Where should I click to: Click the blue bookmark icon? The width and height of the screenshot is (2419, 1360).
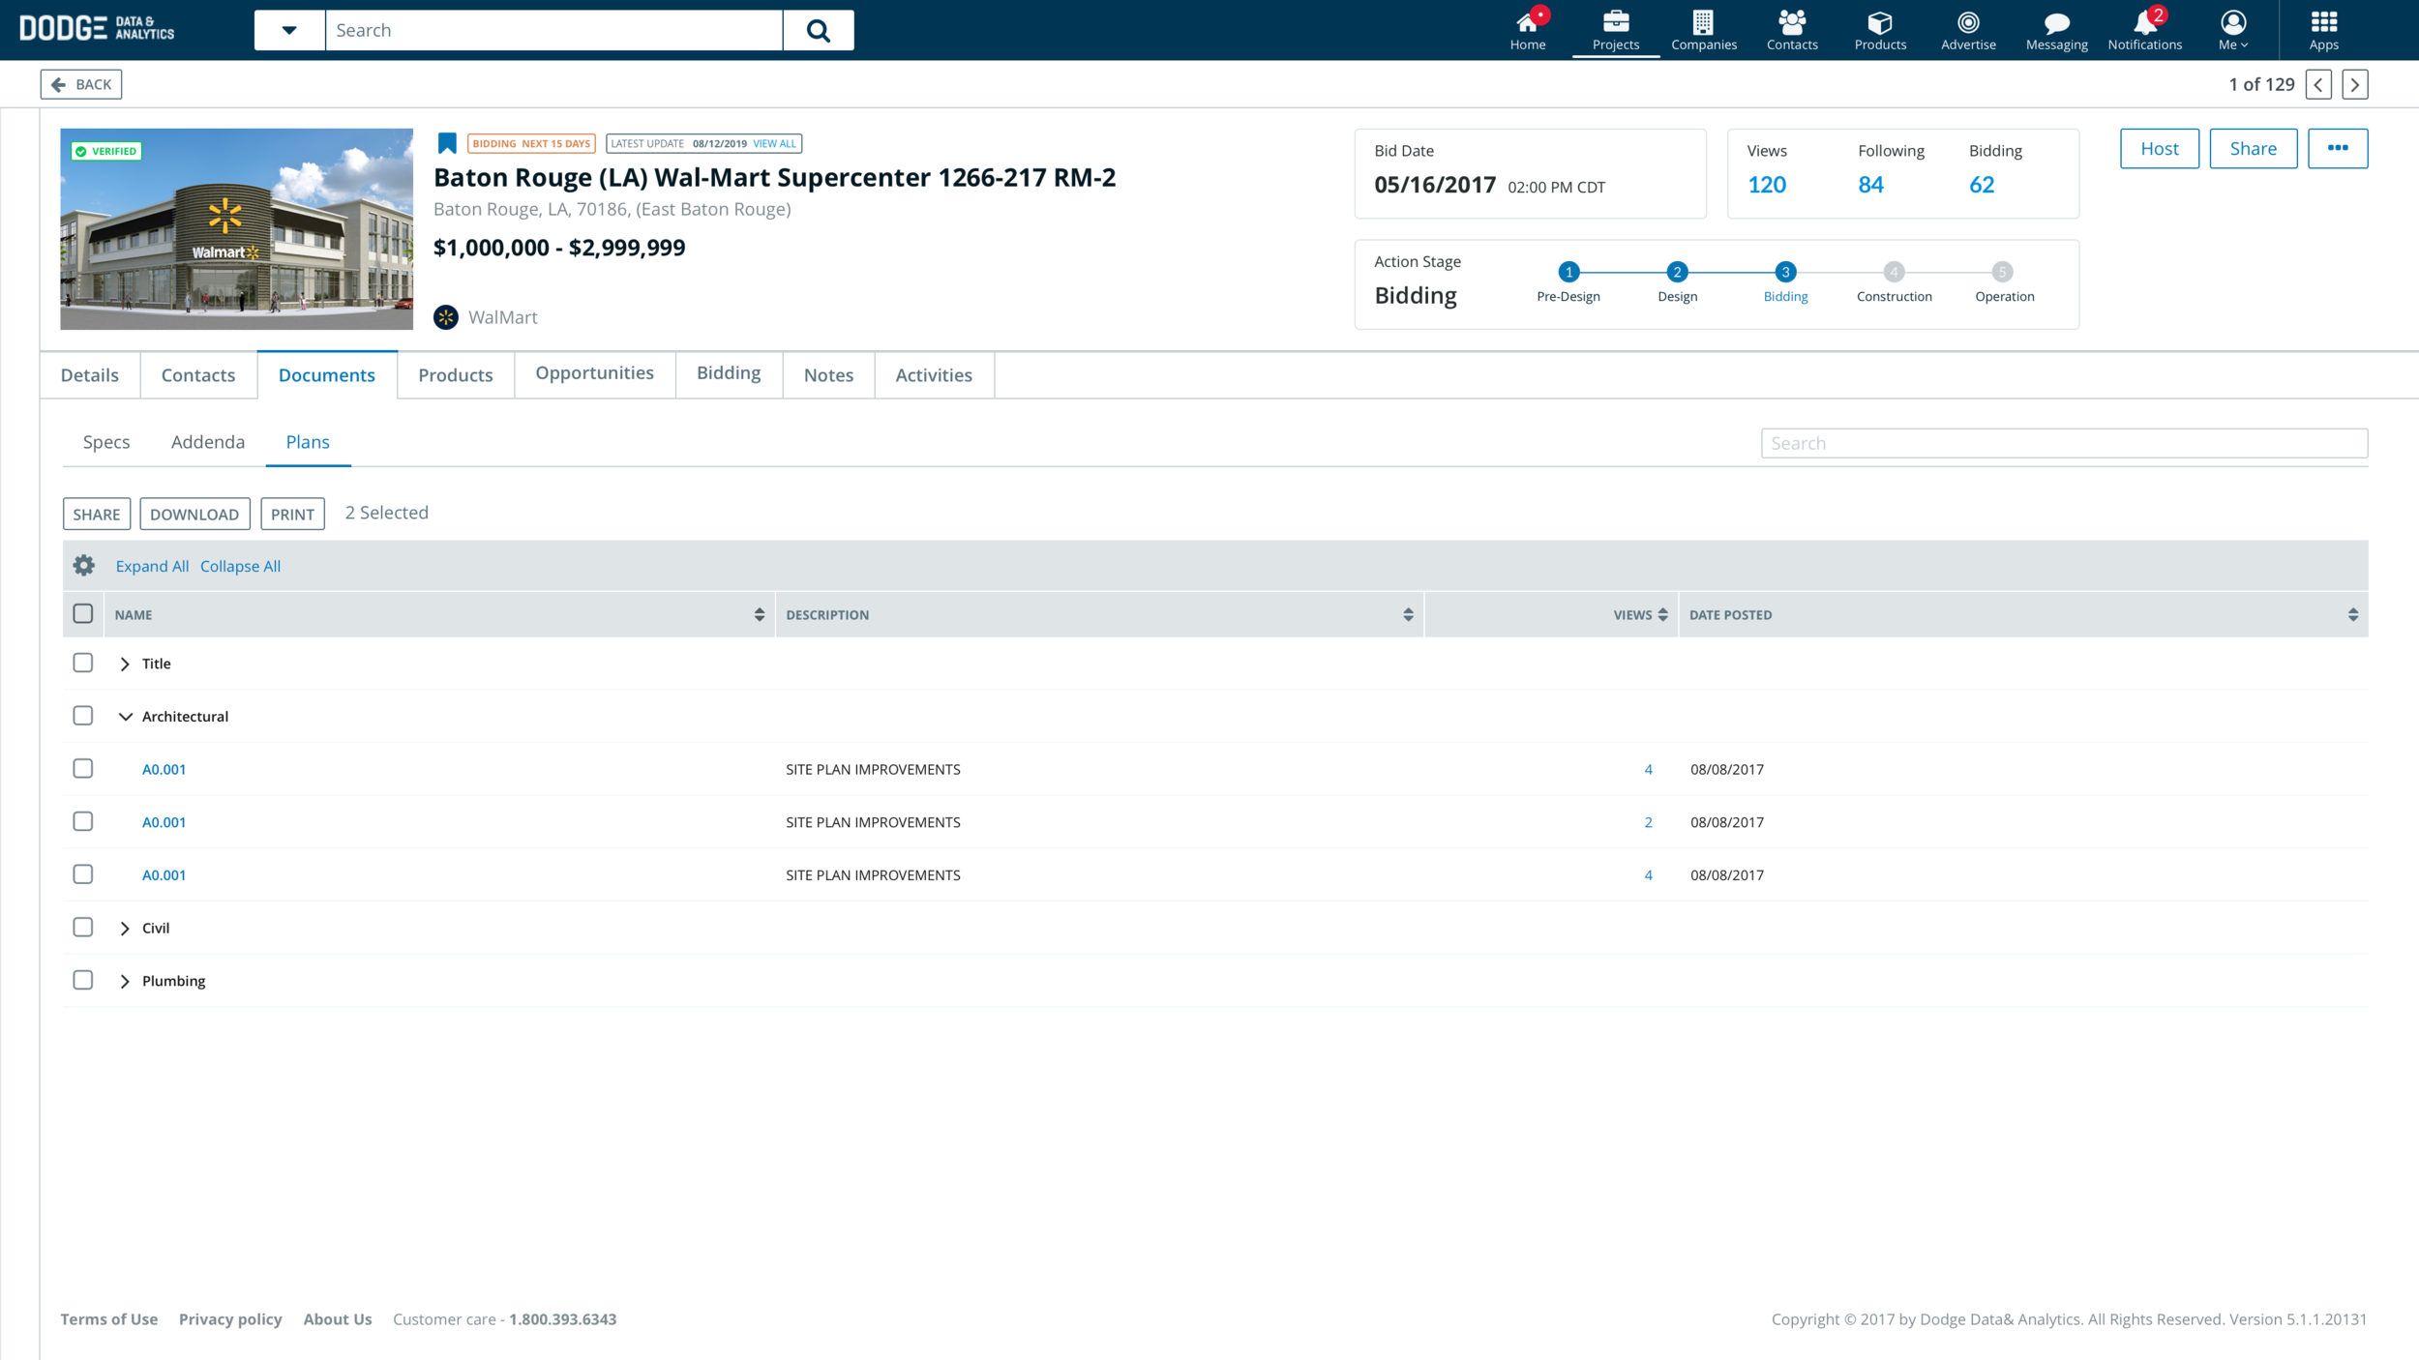(x=447, y=144)
